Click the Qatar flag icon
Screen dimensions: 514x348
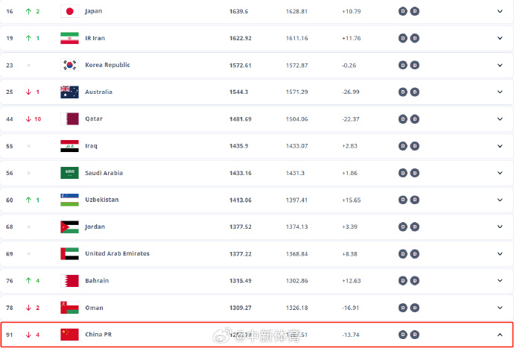[x=69, y=119]
